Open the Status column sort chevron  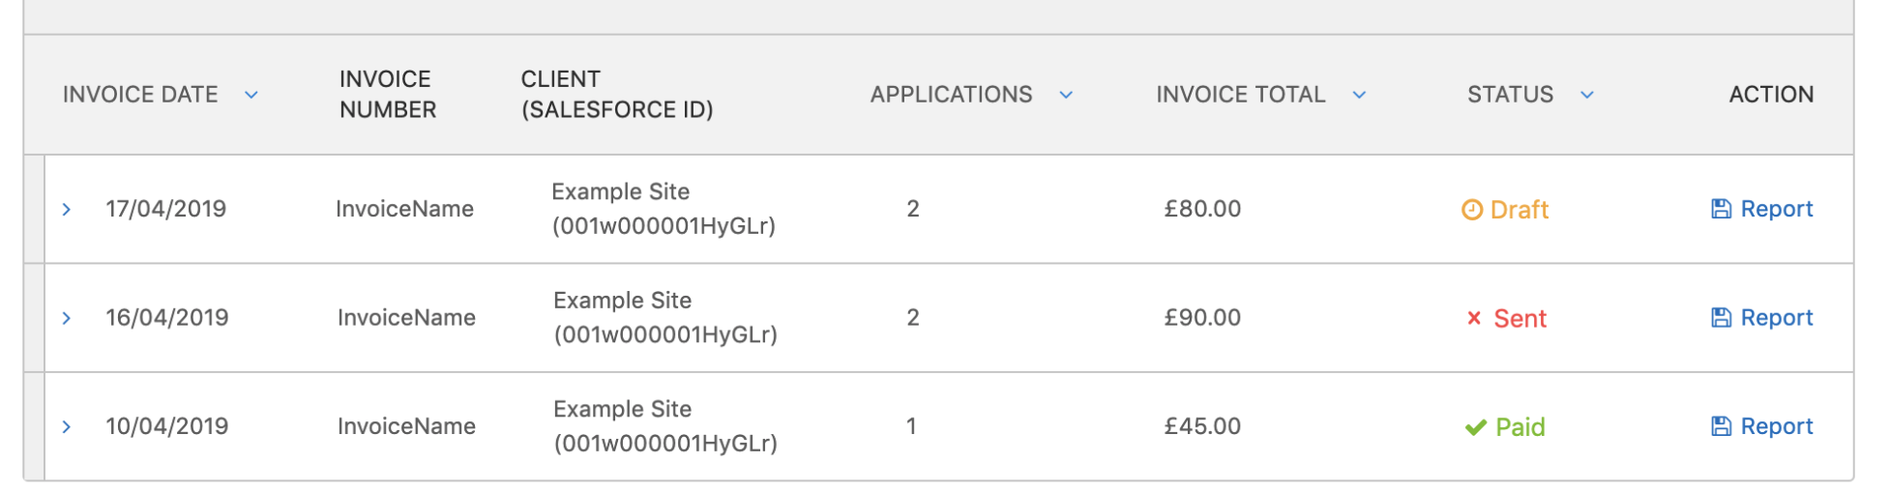(x=1587, y=95)
